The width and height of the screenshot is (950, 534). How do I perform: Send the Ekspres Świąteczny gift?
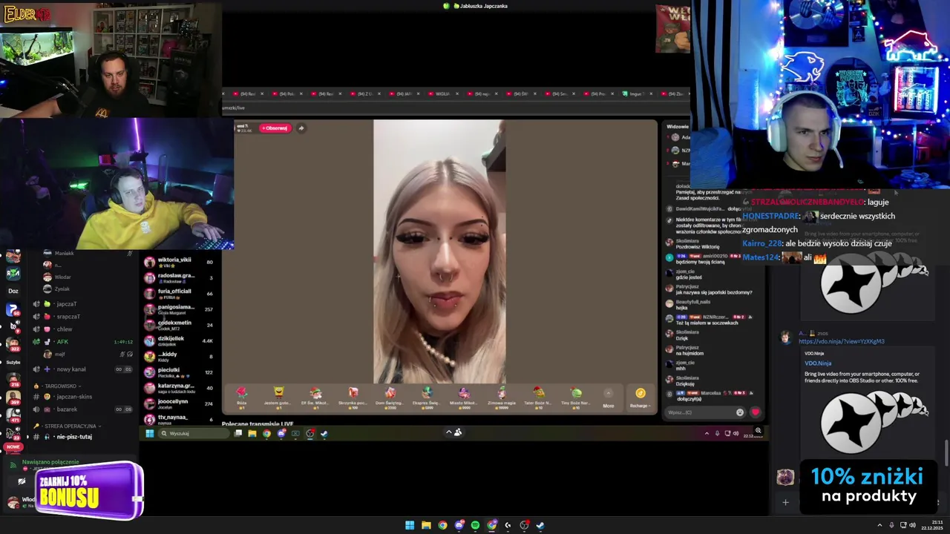427,397
